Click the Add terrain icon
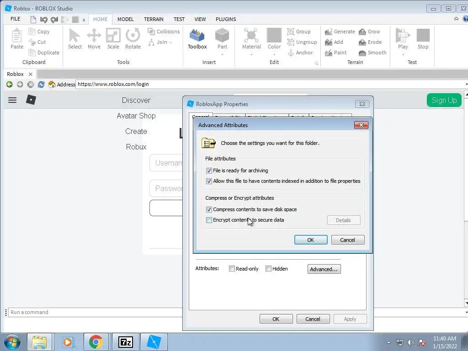 pyautogui.click(x=329, y=42)
